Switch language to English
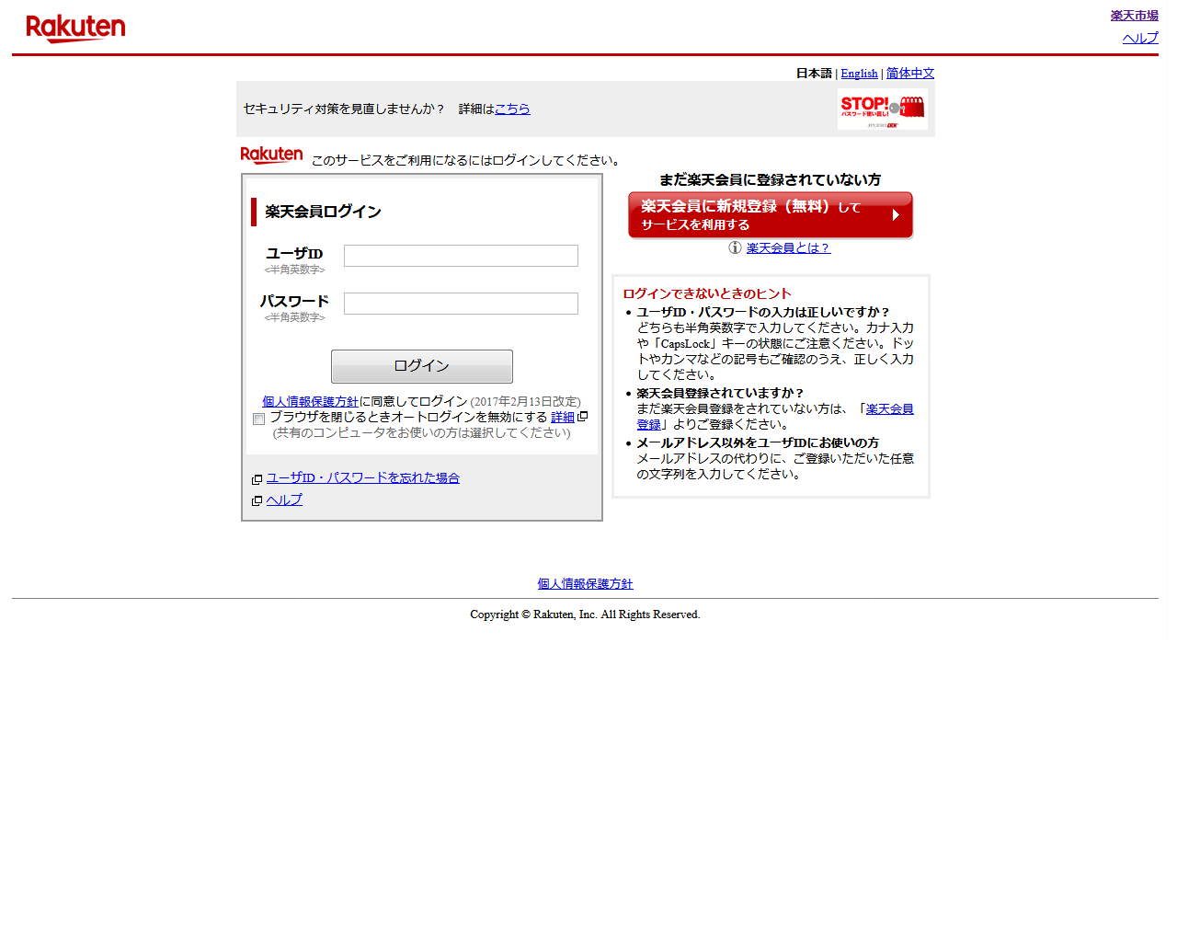1177x942 pixels. coord(859,74)
